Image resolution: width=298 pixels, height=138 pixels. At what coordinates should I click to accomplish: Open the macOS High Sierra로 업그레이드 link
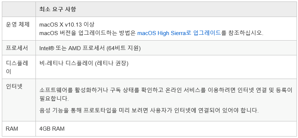pos(179,33)
